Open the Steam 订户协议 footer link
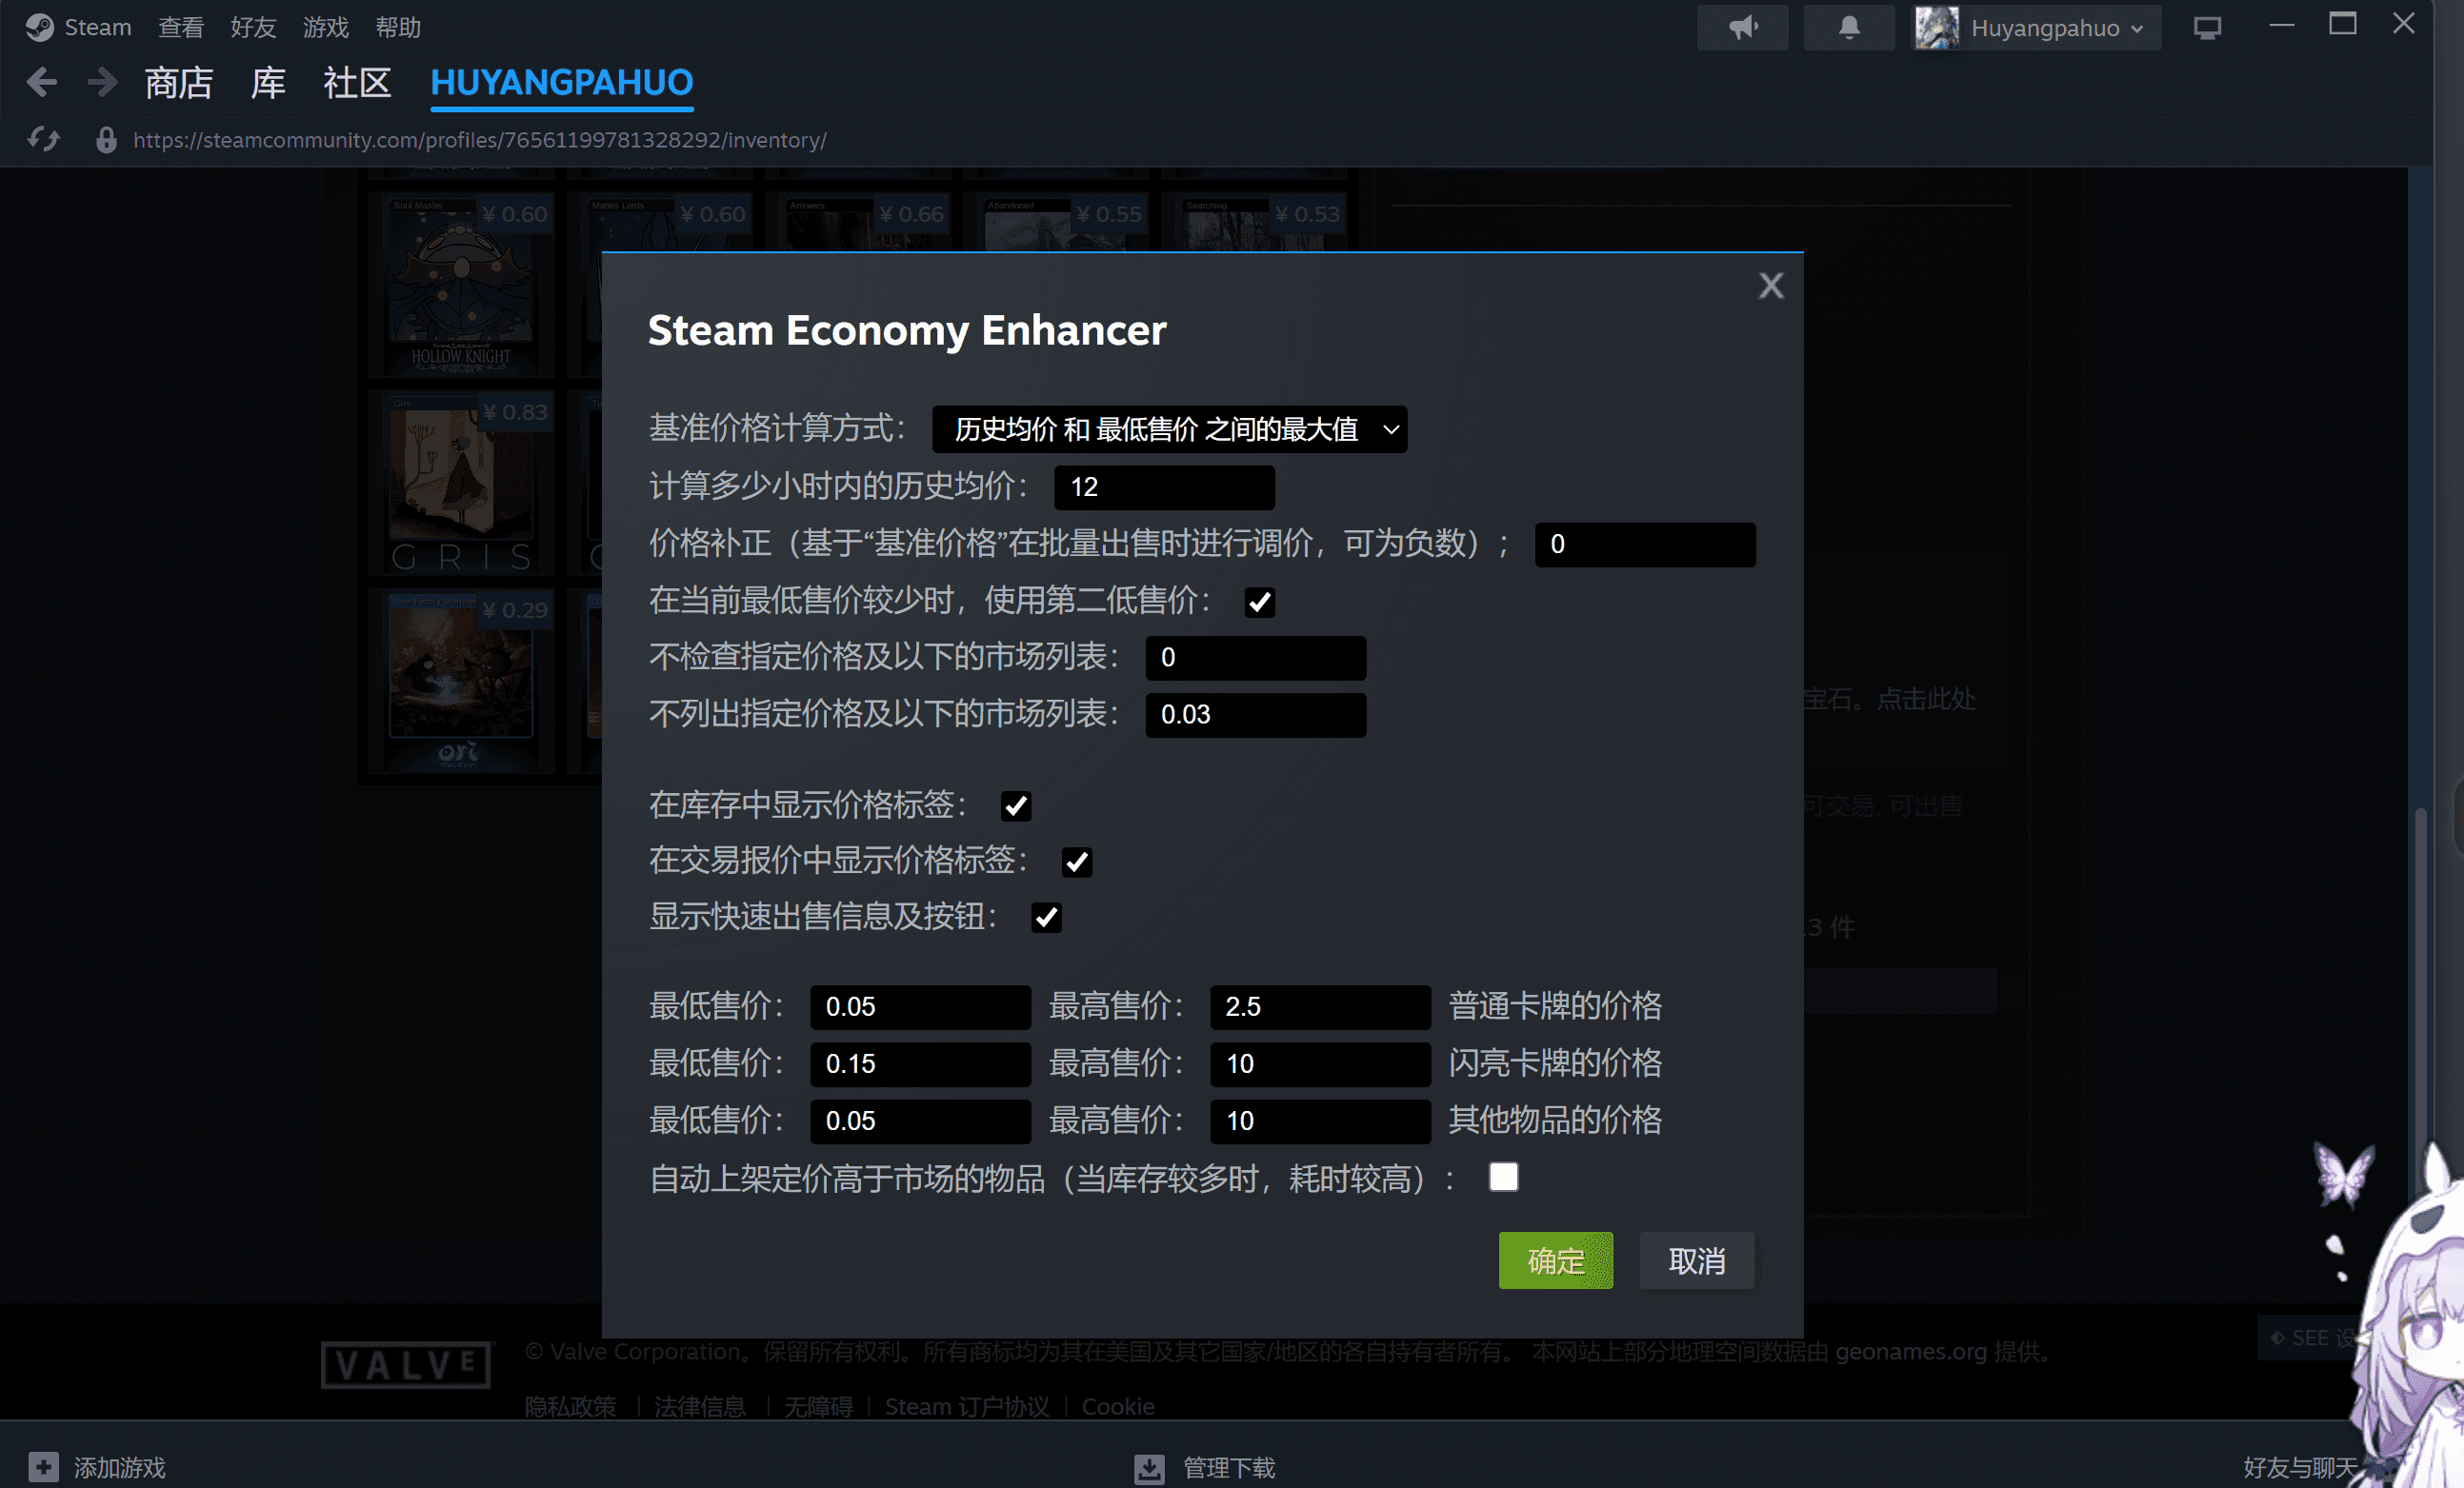 pos(967,1406)
